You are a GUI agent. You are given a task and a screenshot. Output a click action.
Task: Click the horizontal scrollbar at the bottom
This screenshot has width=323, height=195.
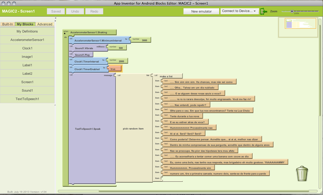click(x=204, y=191)
